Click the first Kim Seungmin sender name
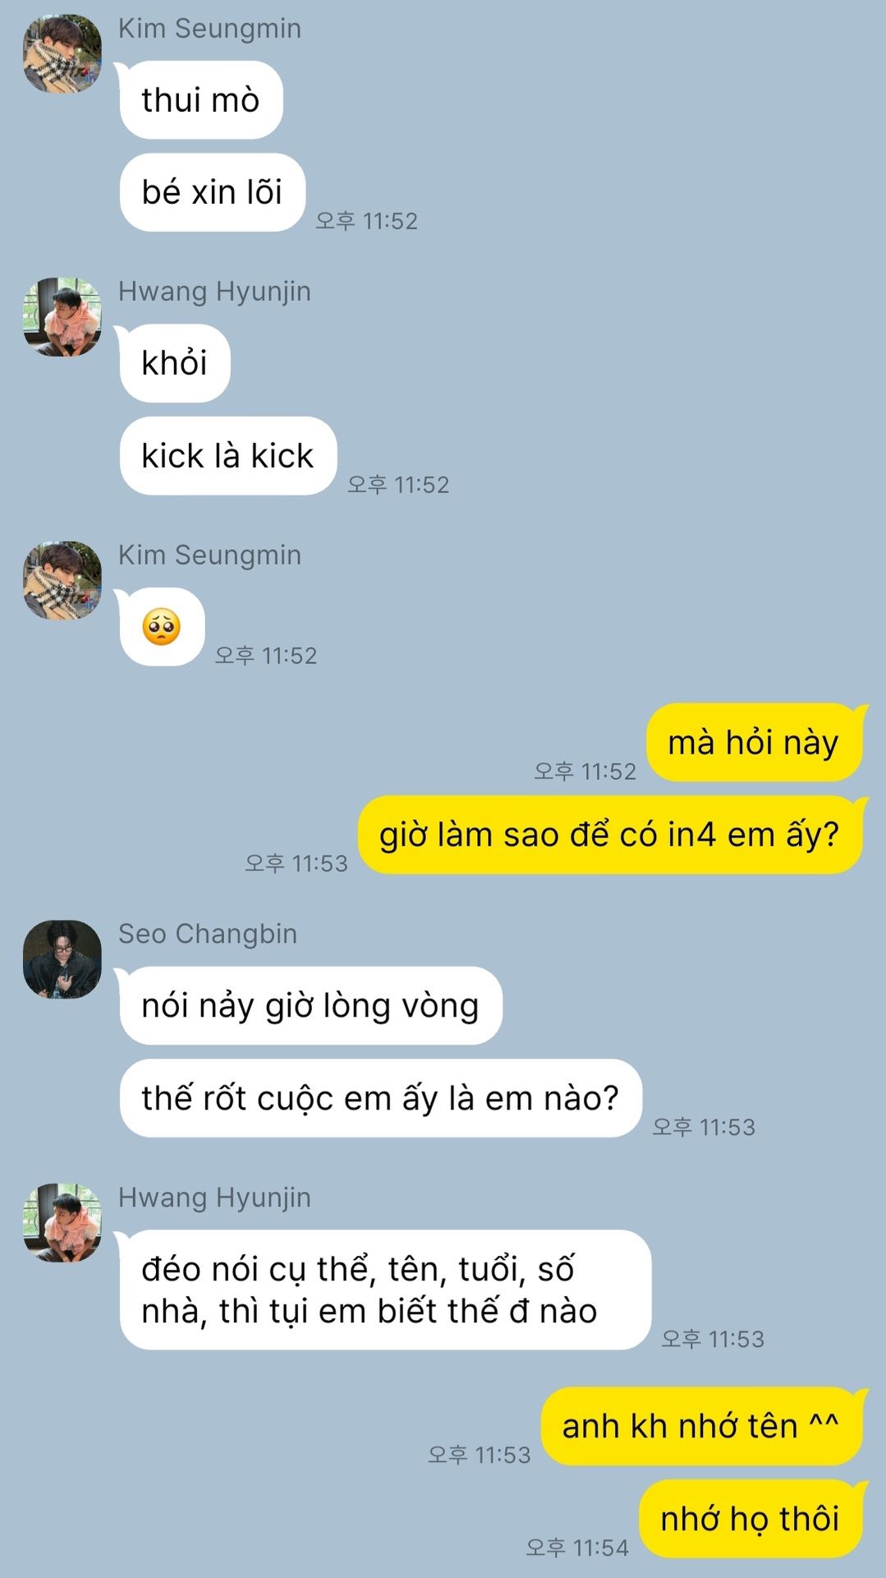Screen dimensions: 886x1578 click(x=210, y=28)
